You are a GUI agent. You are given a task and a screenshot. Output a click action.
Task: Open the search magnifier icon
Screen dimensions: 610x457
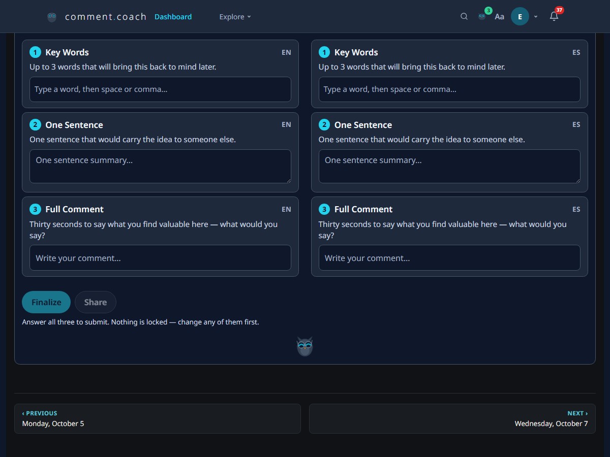(x=464, y=16)
